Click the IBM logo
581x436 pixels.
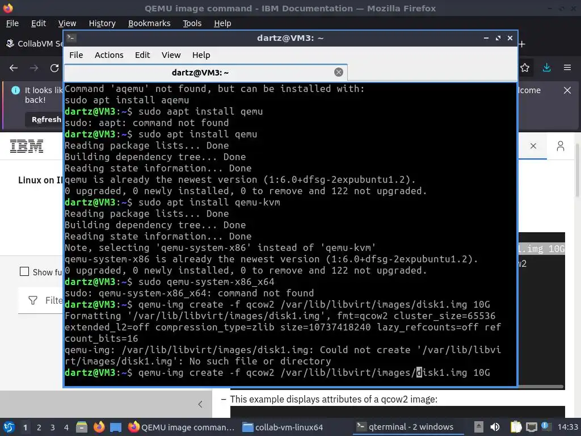27,146
